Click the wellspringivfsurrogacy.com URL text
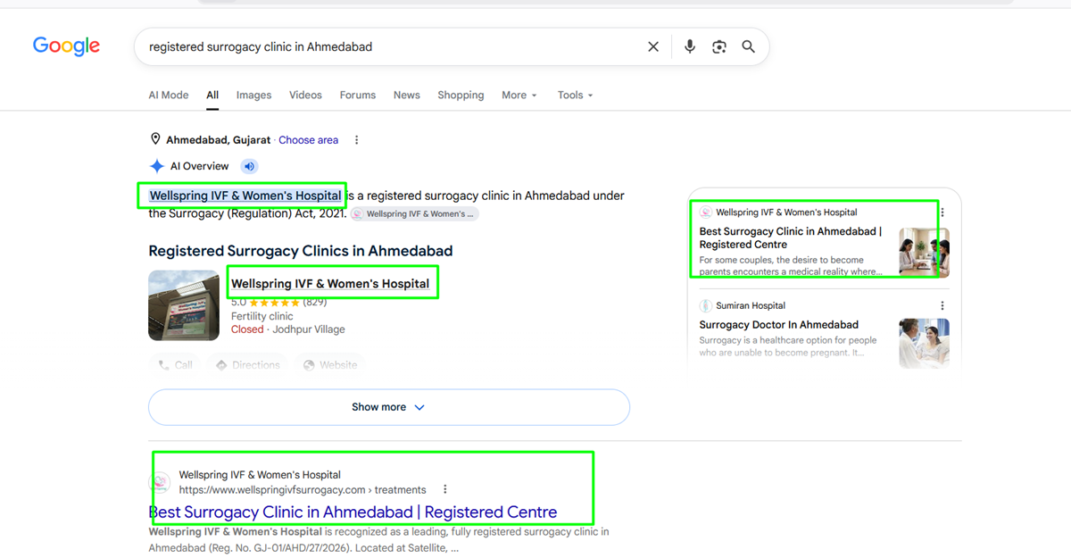 tap(303, 490)
